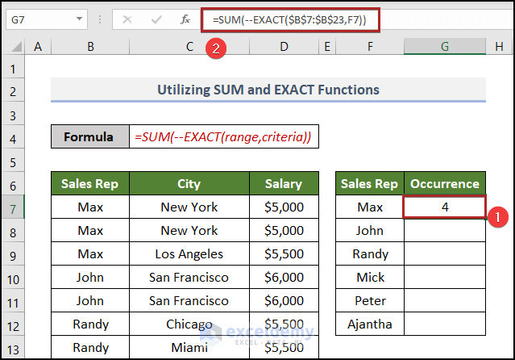This screenshot has height=360, width=515.
Task: Click the Ajantha name cell
Action: click(x=370, y=324)
